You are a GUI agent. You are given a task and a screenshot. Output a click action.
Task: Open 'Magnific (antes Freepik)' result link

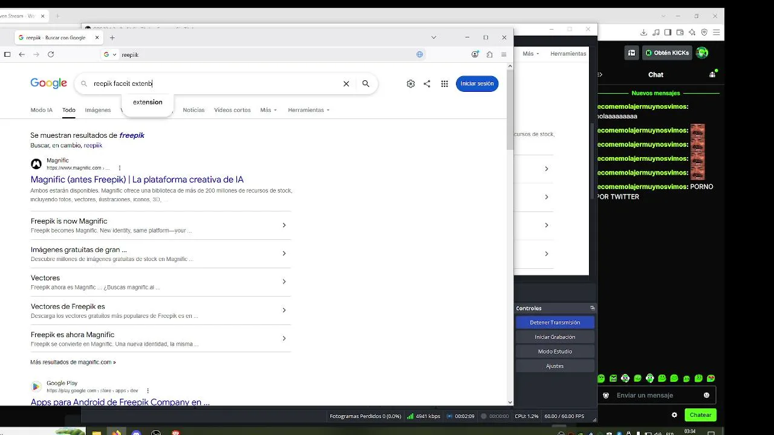point(137,179)
